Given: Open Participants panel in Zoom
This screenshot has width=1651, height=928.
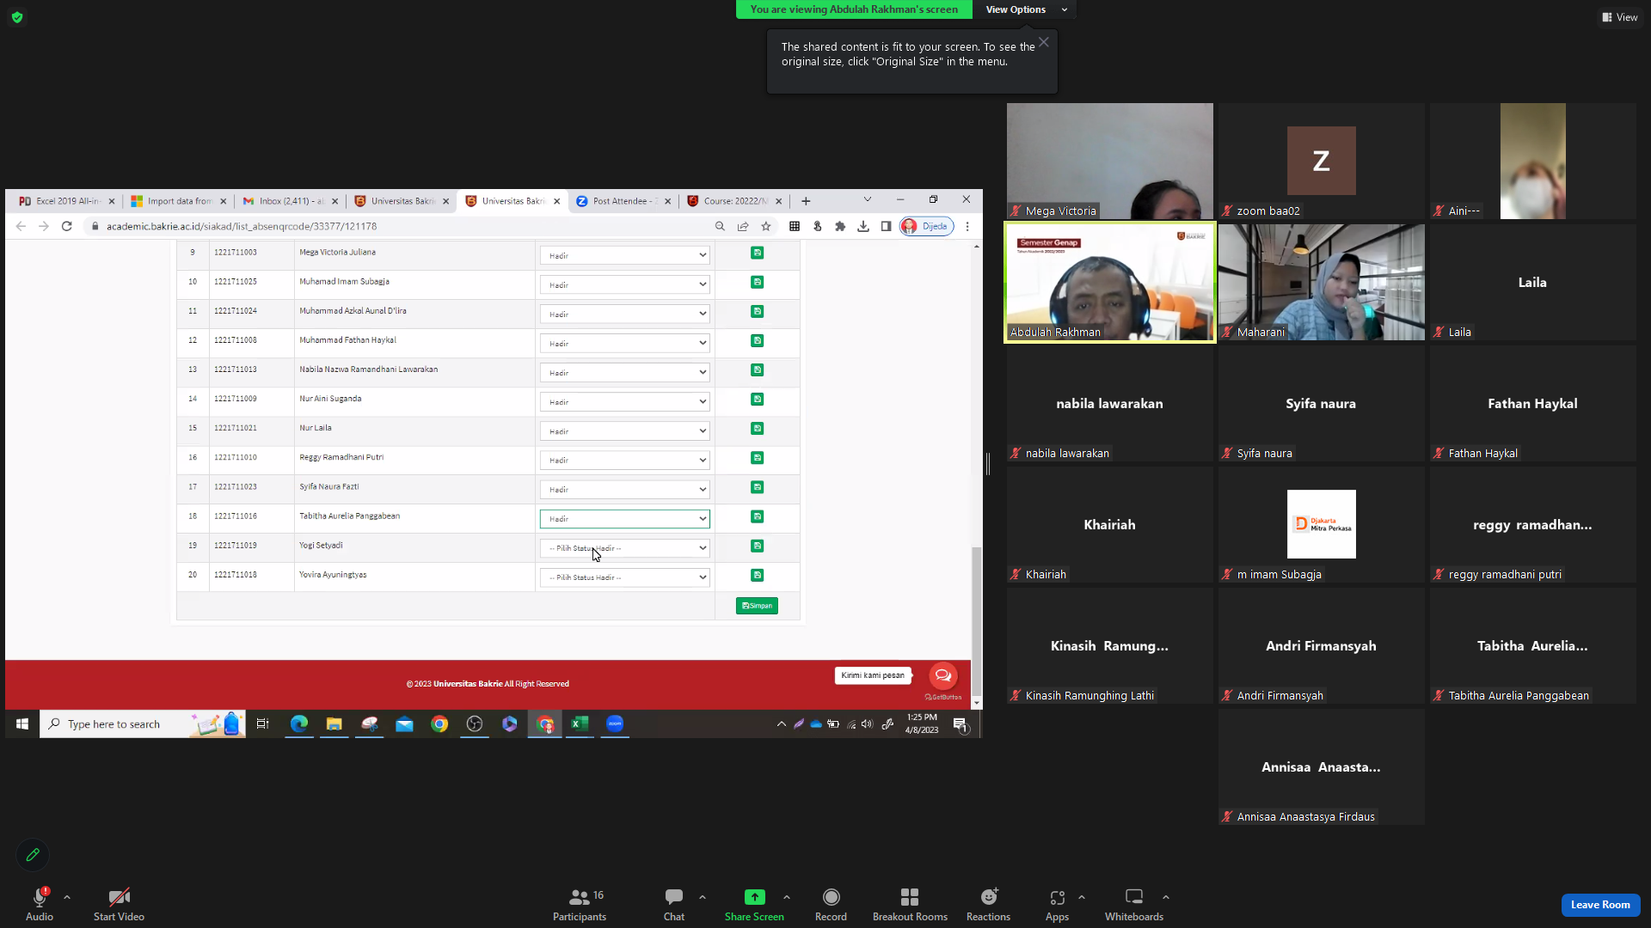Looking at the screenshot, I should 580,905.
